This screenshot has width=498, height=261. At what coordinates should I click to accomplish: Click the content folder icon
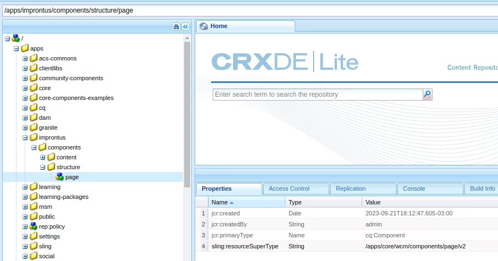pos(51,157)
